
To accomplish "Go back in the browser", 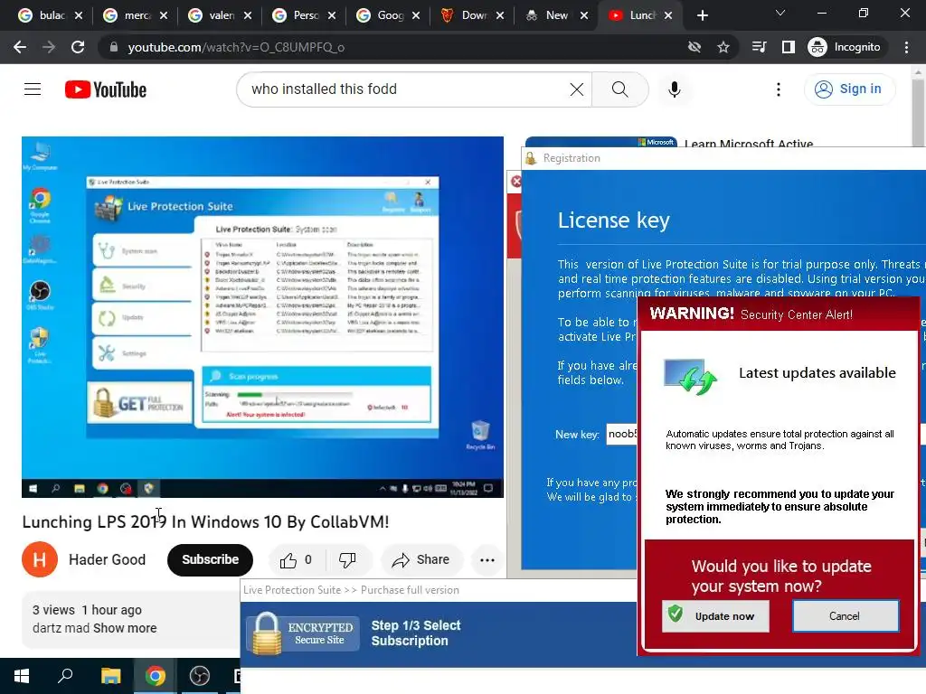I will tap(20, 47).
